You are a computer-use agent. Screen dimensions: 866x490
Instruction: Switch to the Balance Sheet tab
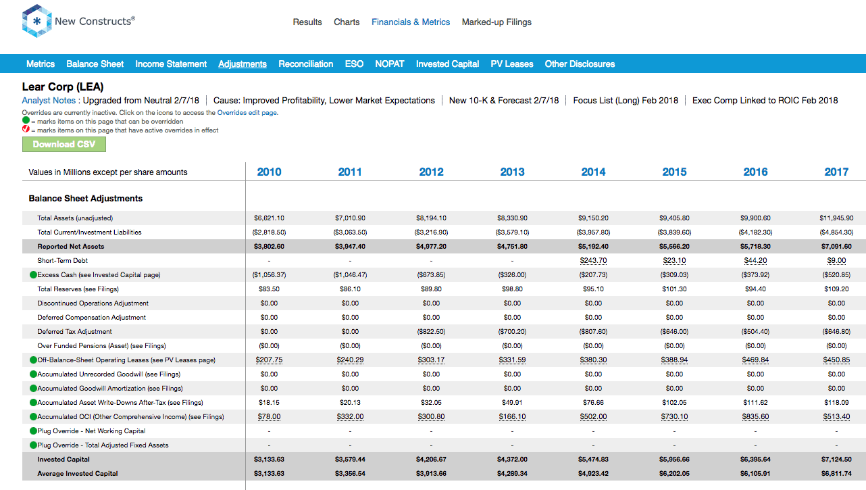(x=95, y=64)
